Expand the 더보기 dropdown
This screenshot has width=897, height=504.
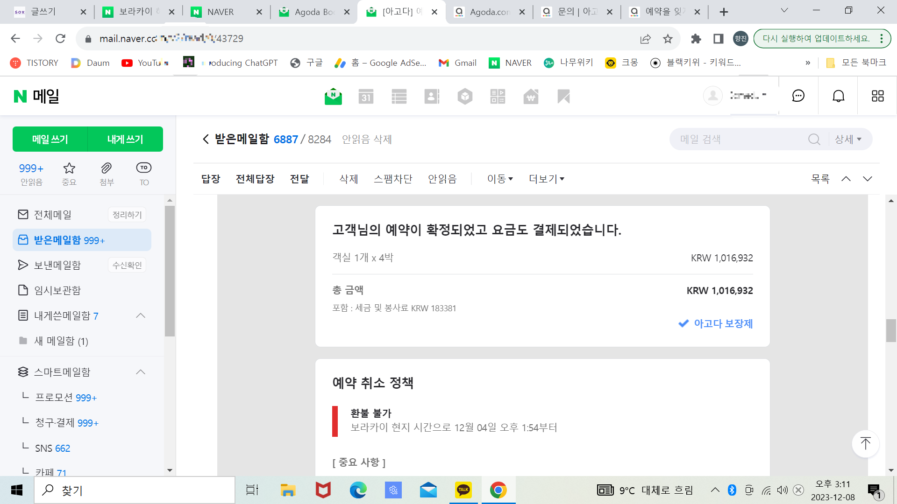(547, 179)
